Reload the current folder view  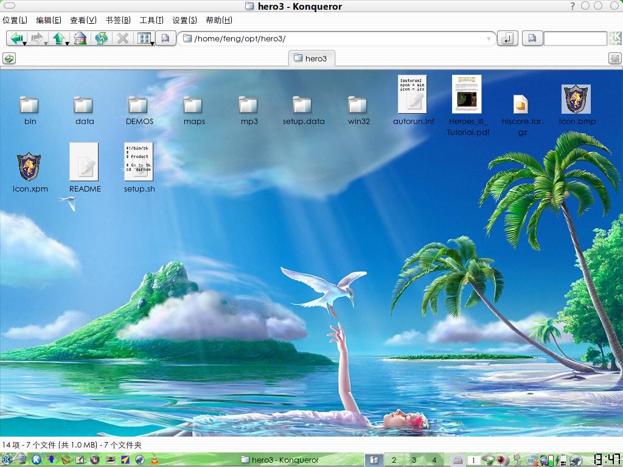click(102, 38)
